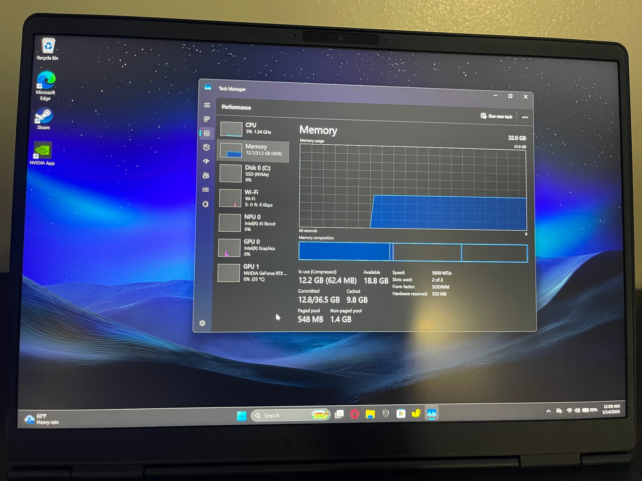Click the '5600 MT/s' speed value

click(442, 273)
